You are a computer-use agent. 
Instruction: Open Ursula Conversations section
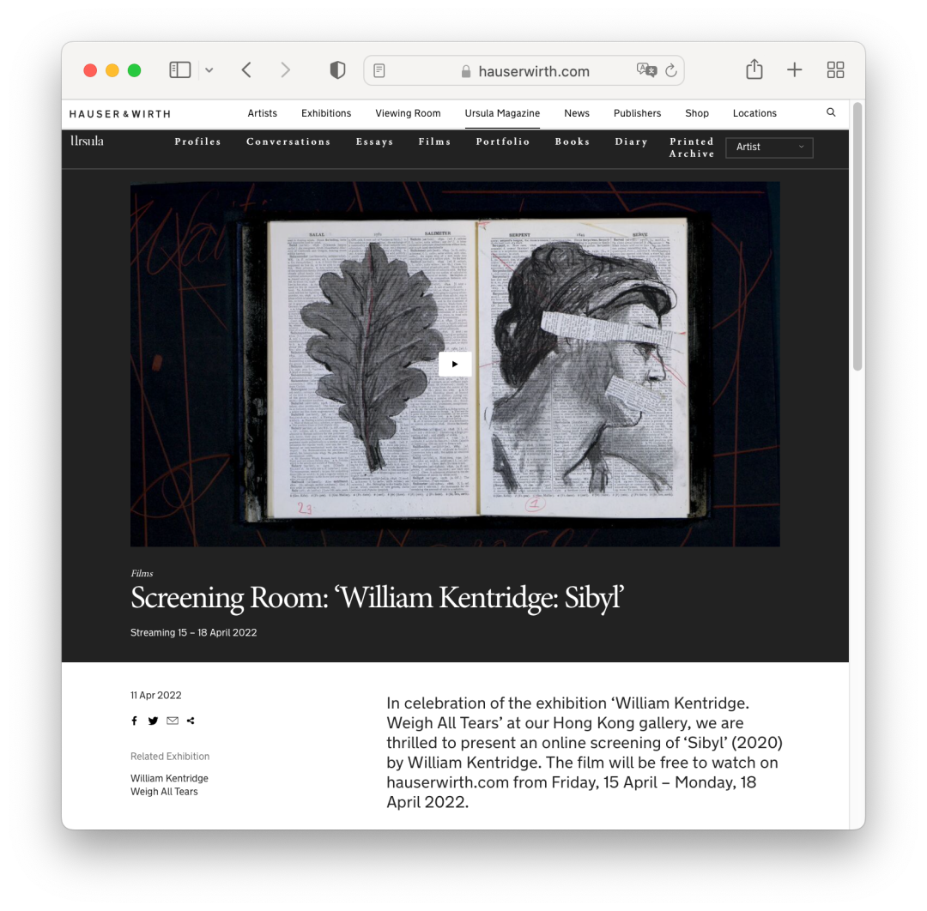pos(288,142)
